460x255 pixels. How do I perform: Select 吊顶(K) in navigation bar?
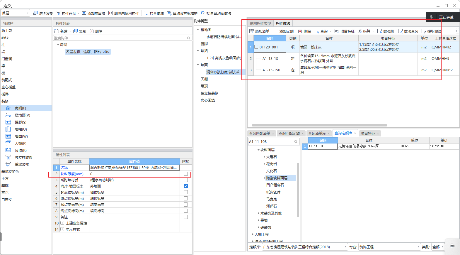tap(26, 150)
